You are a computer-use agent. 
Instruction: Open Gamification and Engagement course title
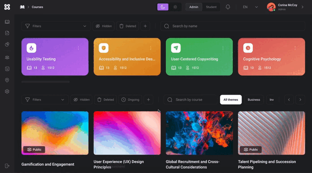pos(48,164)
